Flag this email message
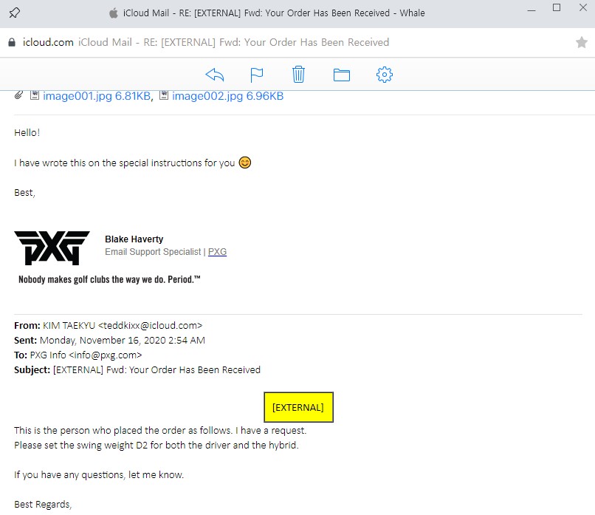The width and height of the screenshot is (595, 515). click(x=256, y=75)
